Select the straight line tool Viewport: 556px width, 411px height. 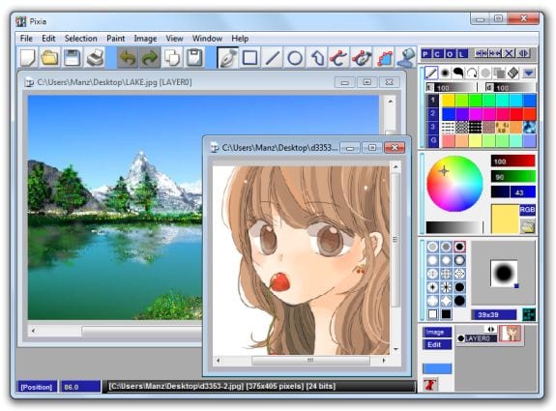pos(273,58)
